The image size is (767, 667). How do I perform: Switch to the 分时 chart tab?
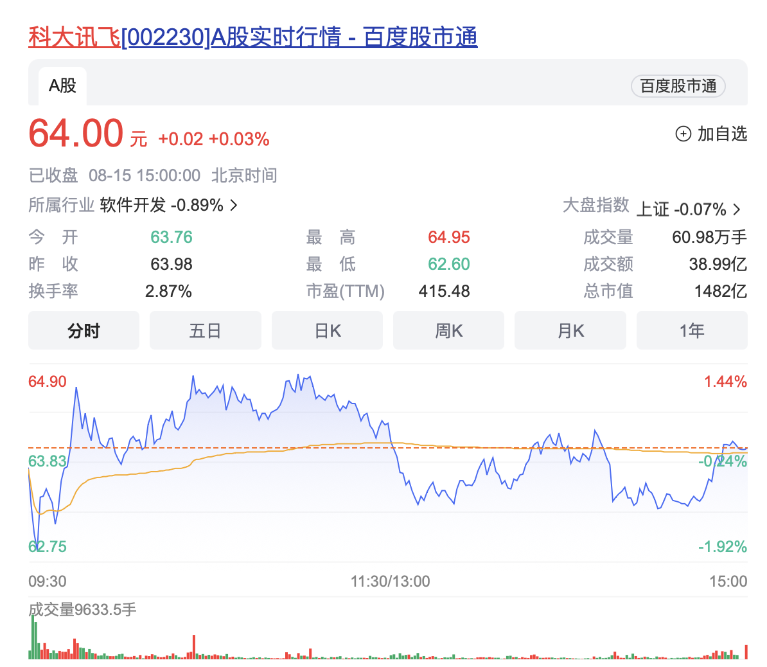point(84,330)
